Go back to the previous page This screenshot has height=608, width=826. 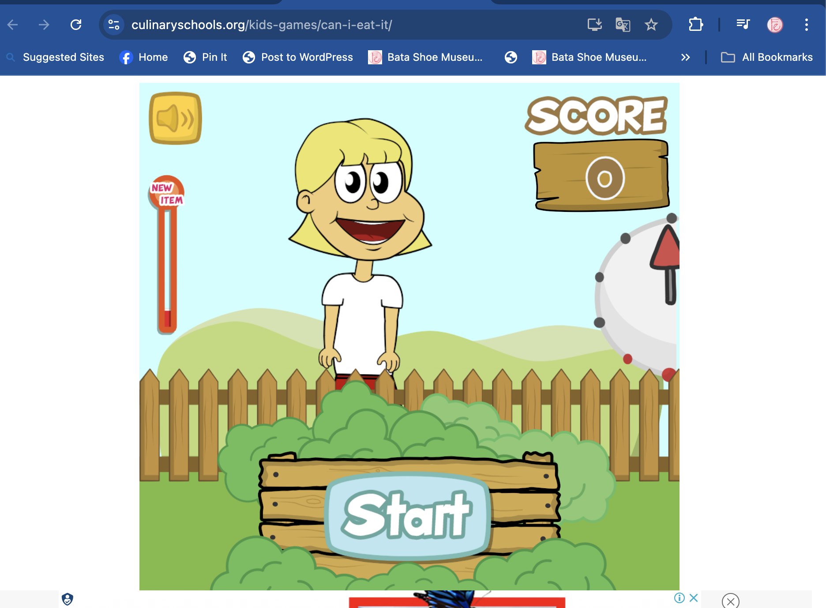(13, 25)
